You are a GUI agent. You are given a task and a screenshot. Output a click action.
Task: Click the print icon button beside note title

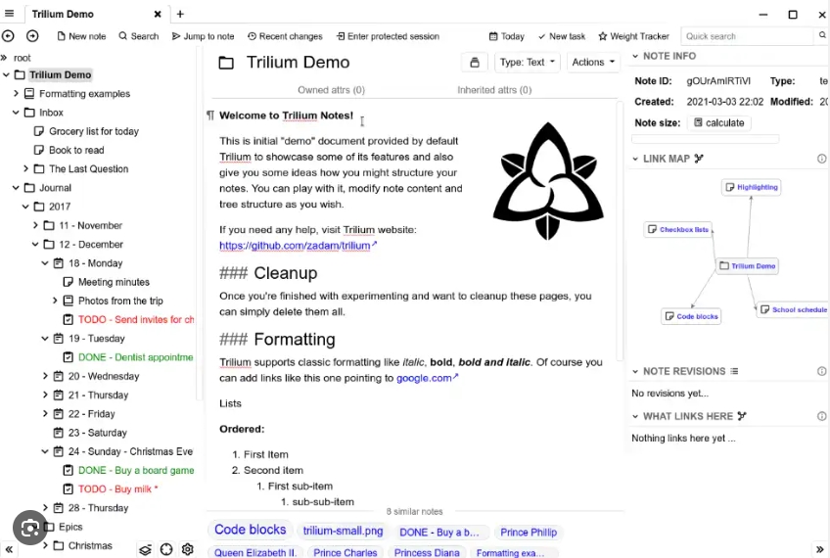[x=475, y=62]
